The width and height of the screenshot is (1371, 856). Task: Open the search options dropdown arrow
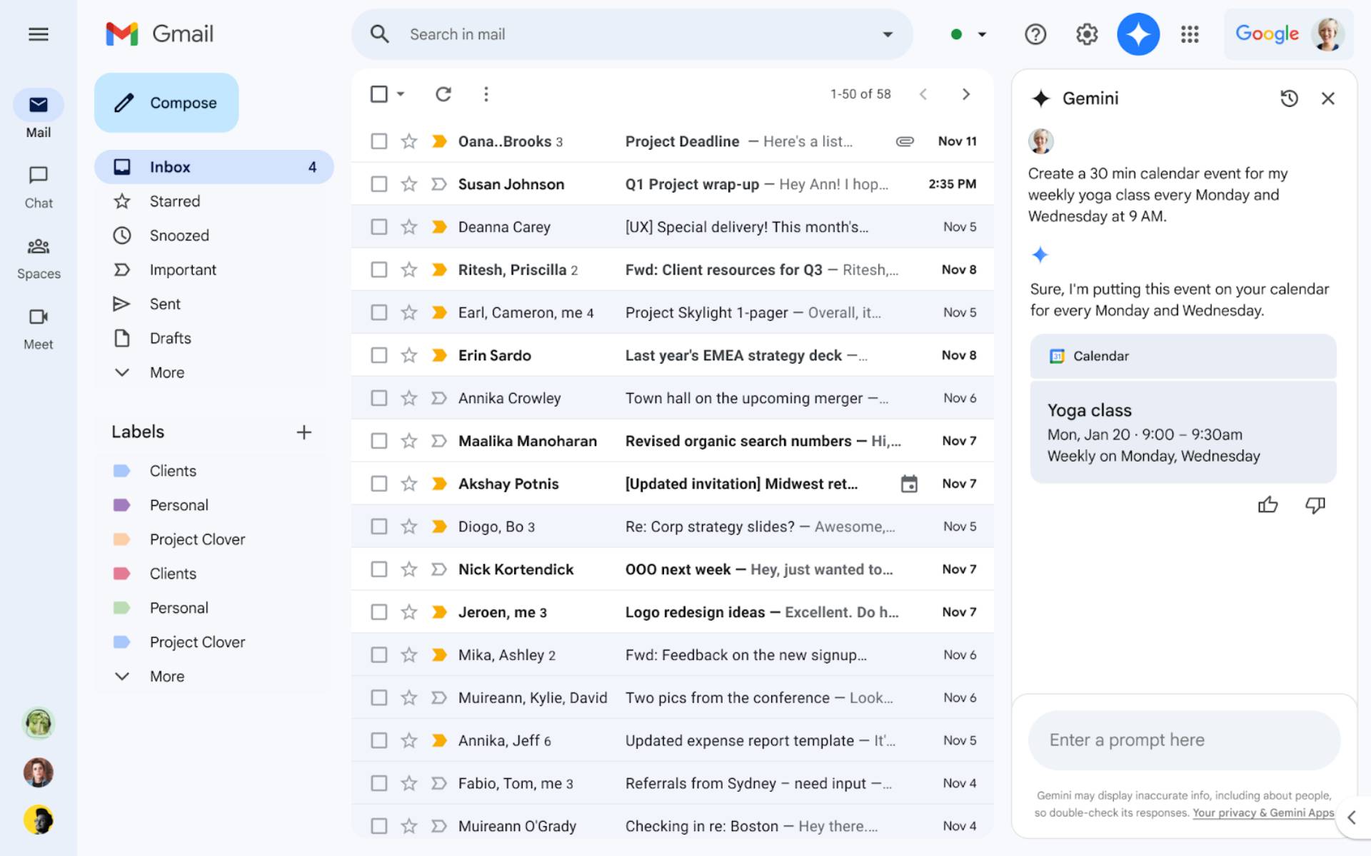click(887, 34)
